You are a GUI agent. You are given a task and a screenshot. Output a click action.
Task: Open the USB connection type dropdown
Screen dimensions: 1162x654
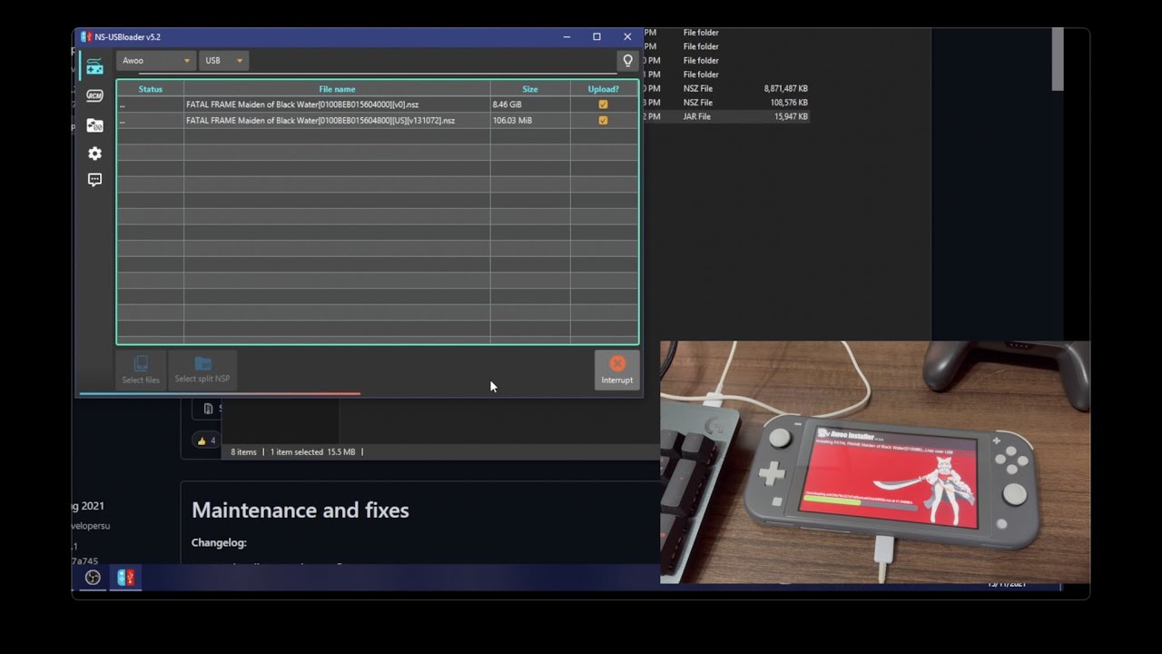(x=223, y=61)
